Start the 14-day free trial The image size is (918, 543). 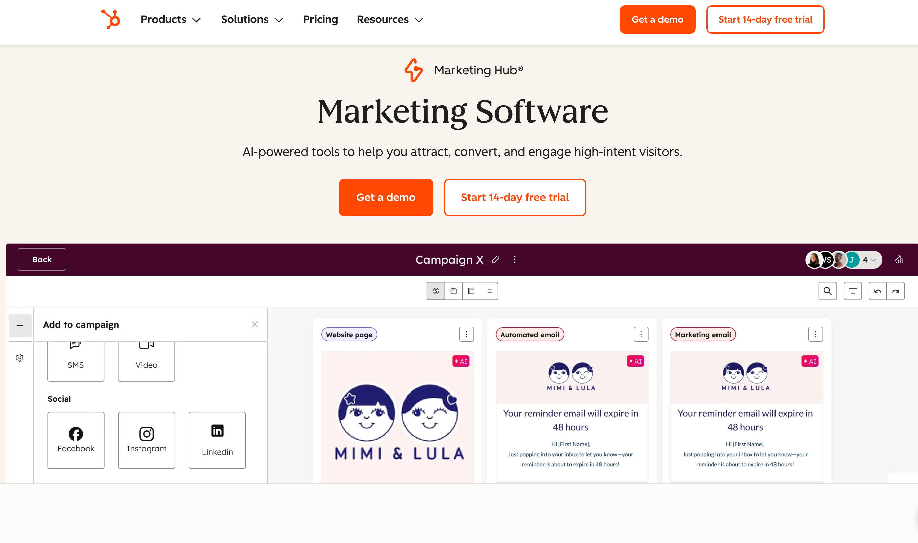click(515, 197)
